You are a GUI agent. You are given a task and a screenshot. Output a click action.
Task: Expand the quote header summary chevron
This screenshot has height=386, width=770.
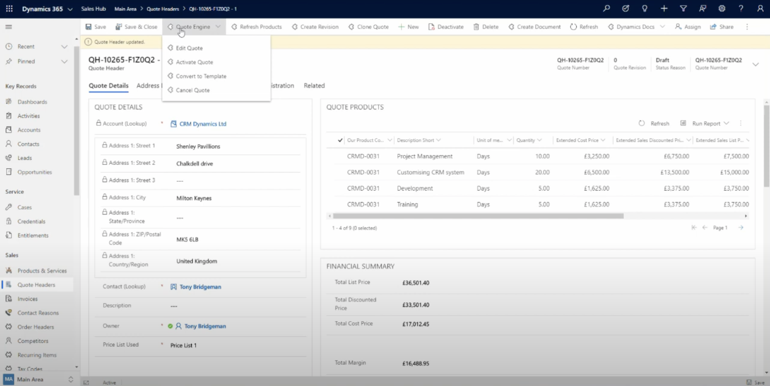pyautogui.click(x=756, y=64)
